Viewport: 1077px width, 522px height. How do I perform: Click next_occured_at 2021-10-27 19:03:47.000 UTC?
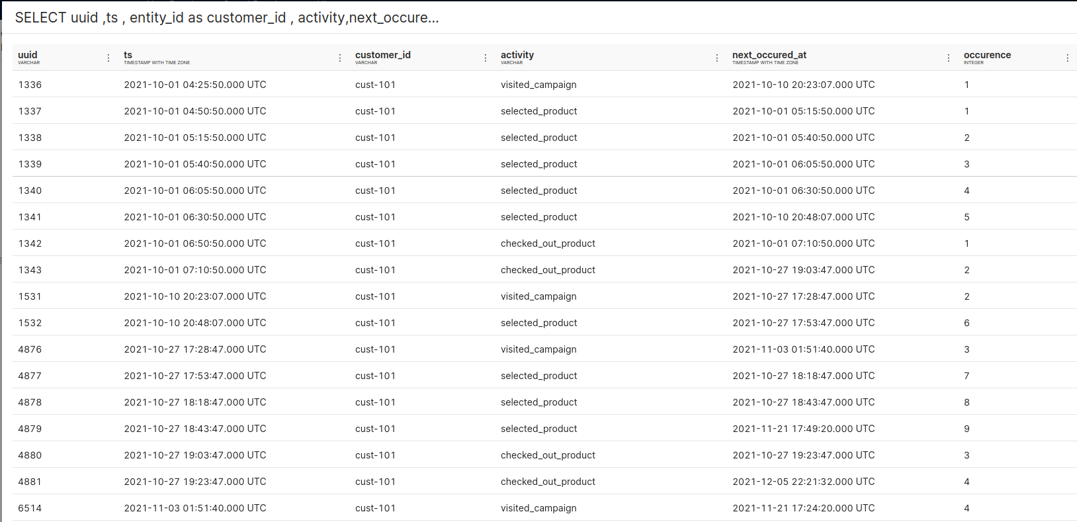(804, 270)
